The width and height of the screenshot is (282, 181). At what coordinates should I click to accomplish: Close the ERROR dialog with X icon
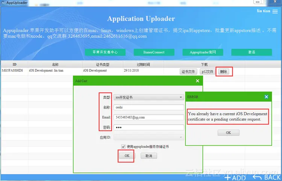266,97
